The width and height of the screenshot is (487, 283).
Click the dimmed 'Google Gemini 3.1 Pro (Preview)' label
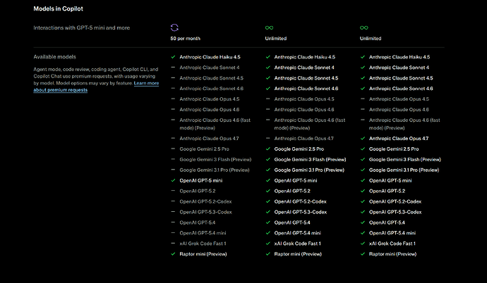215,170
